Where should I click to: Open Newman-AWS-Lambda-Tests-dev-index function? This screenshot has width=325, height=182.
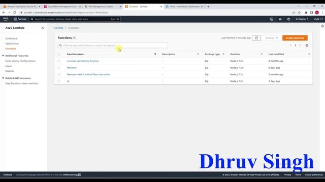88,74
